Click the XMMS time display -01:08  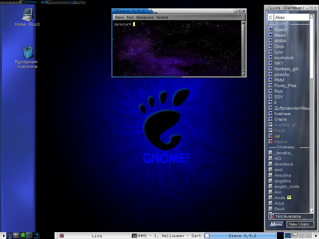[45, 2]
